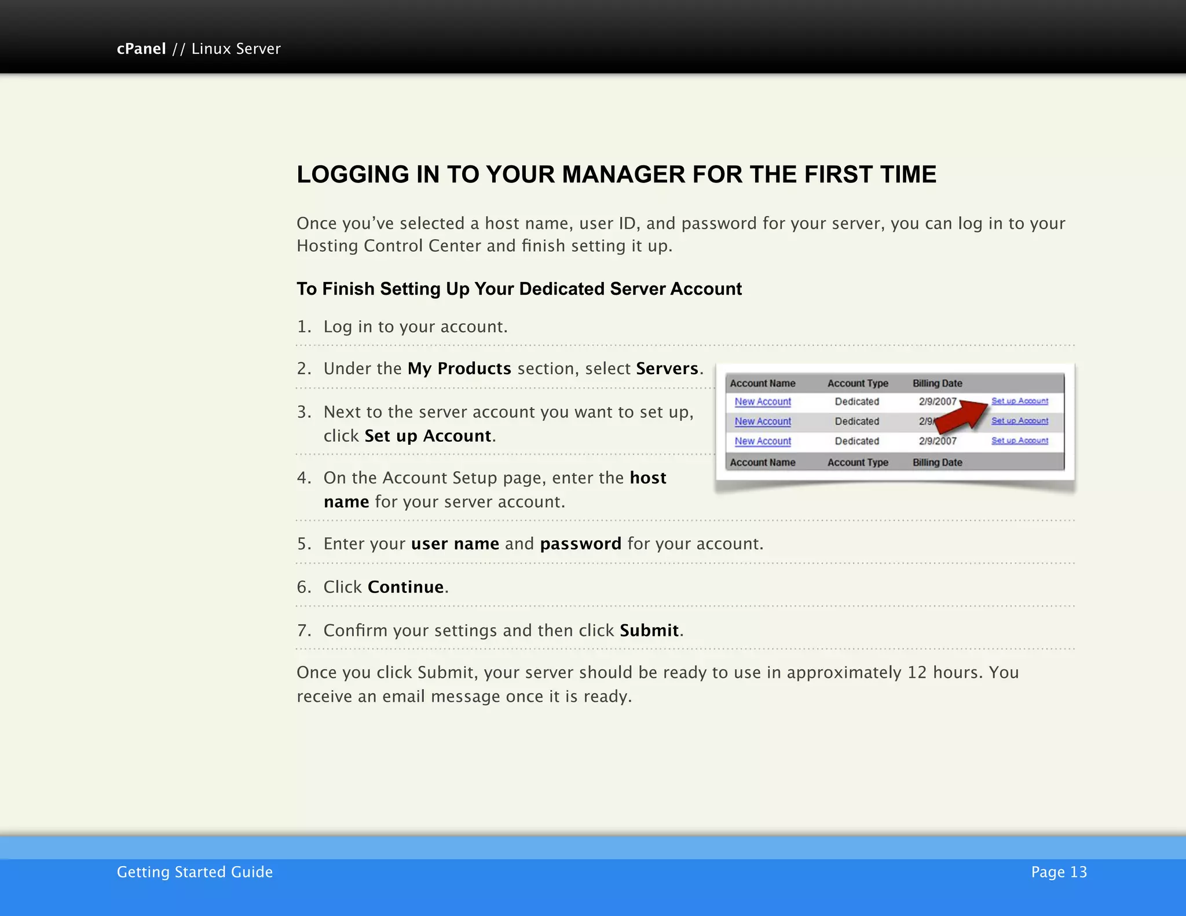The width and height of the screenshot is (1186, 916).
Task: Click the bold Submit text in step 7
Action: click(649, 630)
